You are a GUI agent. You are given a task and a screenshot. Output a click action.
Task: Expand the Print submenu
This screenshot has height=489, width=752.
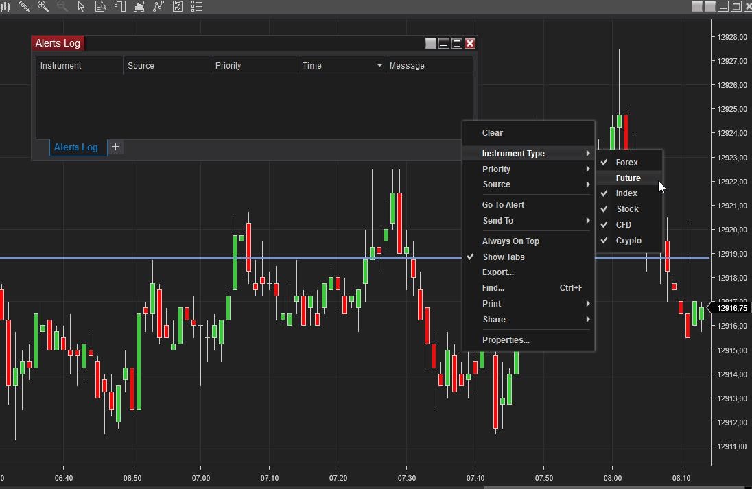[528, 303]
